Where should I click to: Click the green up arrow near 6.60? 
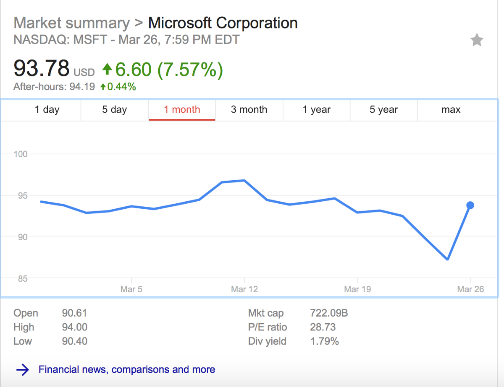point(108,69)
